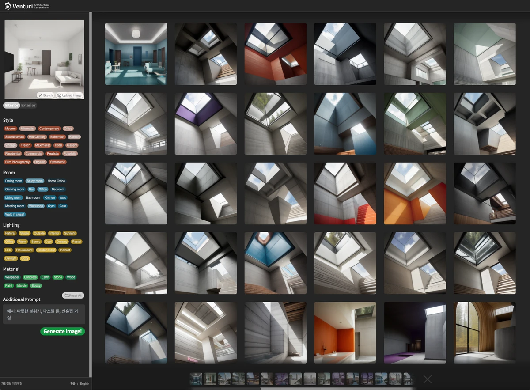Reset all selected tags with Reset All
The image size is (530, 390).
tap(73, 295)
